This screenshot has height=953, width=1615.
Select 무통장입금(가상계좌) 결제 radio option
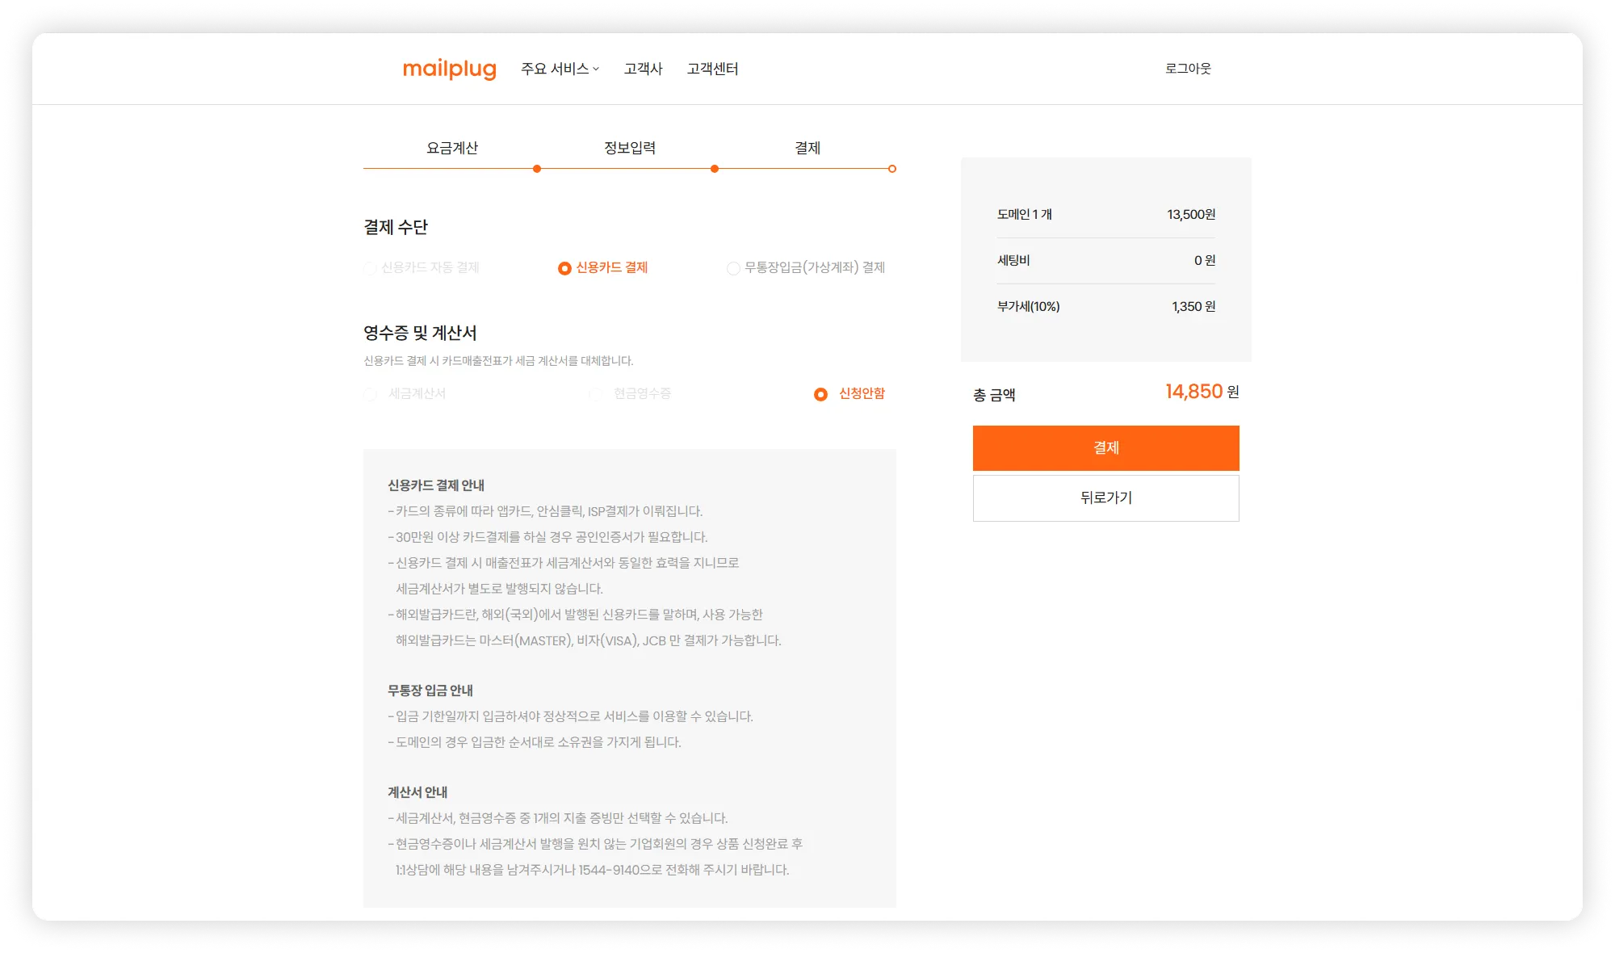pyautogui.click(x=733, y=268)
